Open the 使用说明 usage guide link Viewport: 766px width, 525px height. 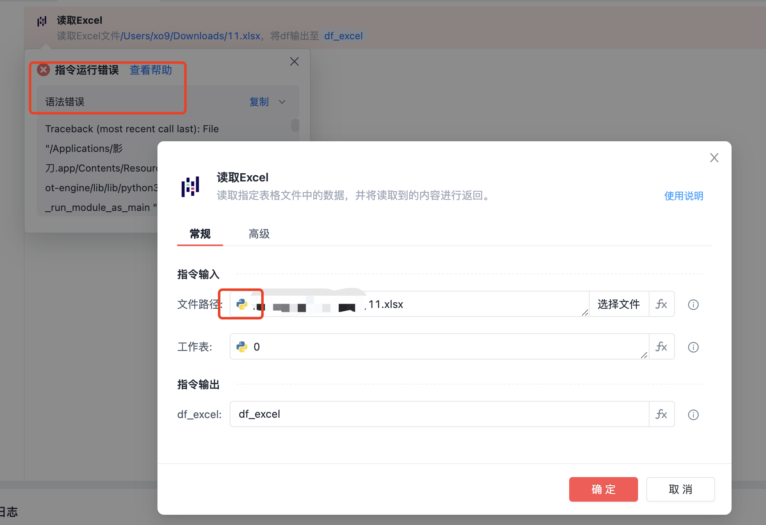click(x=684, y=196)
